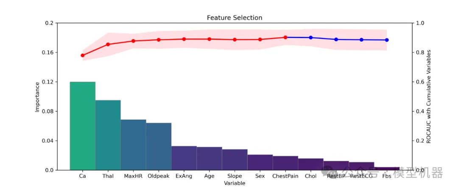The width and height of the screenshot is (458, 191).
Task: Click the Importance y-axis label
Action: click(x=37, y=97)
